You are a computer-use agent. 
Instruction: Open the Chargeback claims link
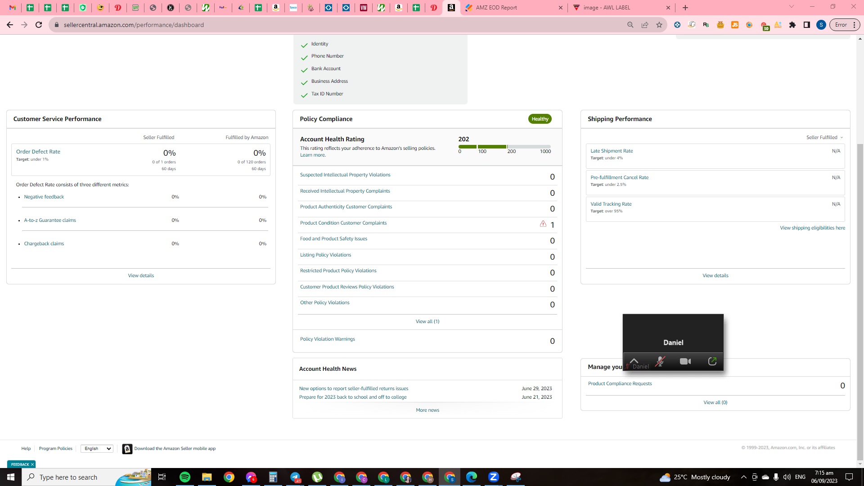pos(44,244)
